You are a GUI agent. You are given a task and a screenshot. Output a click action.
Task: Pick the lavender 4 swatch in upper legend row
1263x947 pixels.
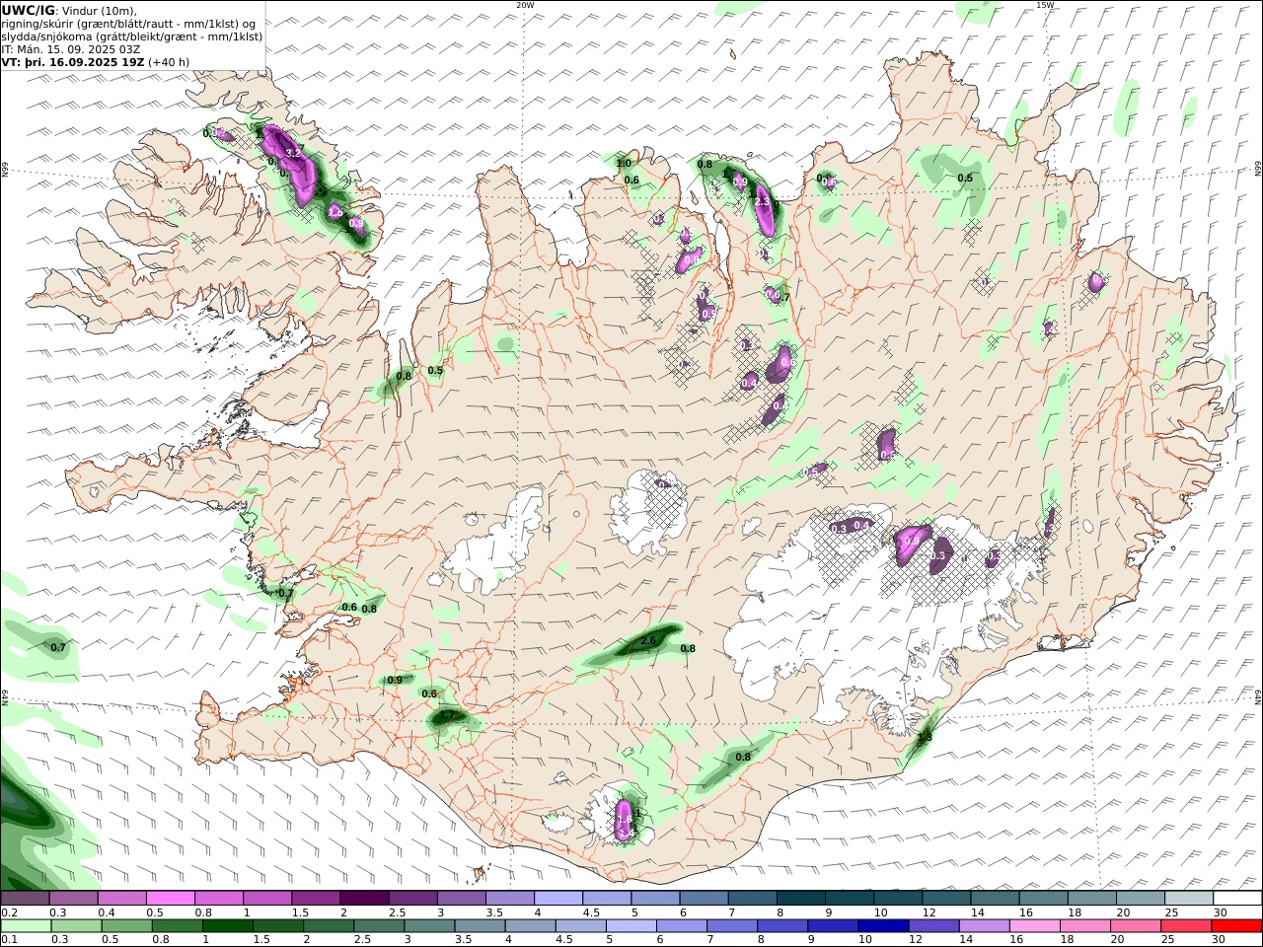tap(558, 899)
